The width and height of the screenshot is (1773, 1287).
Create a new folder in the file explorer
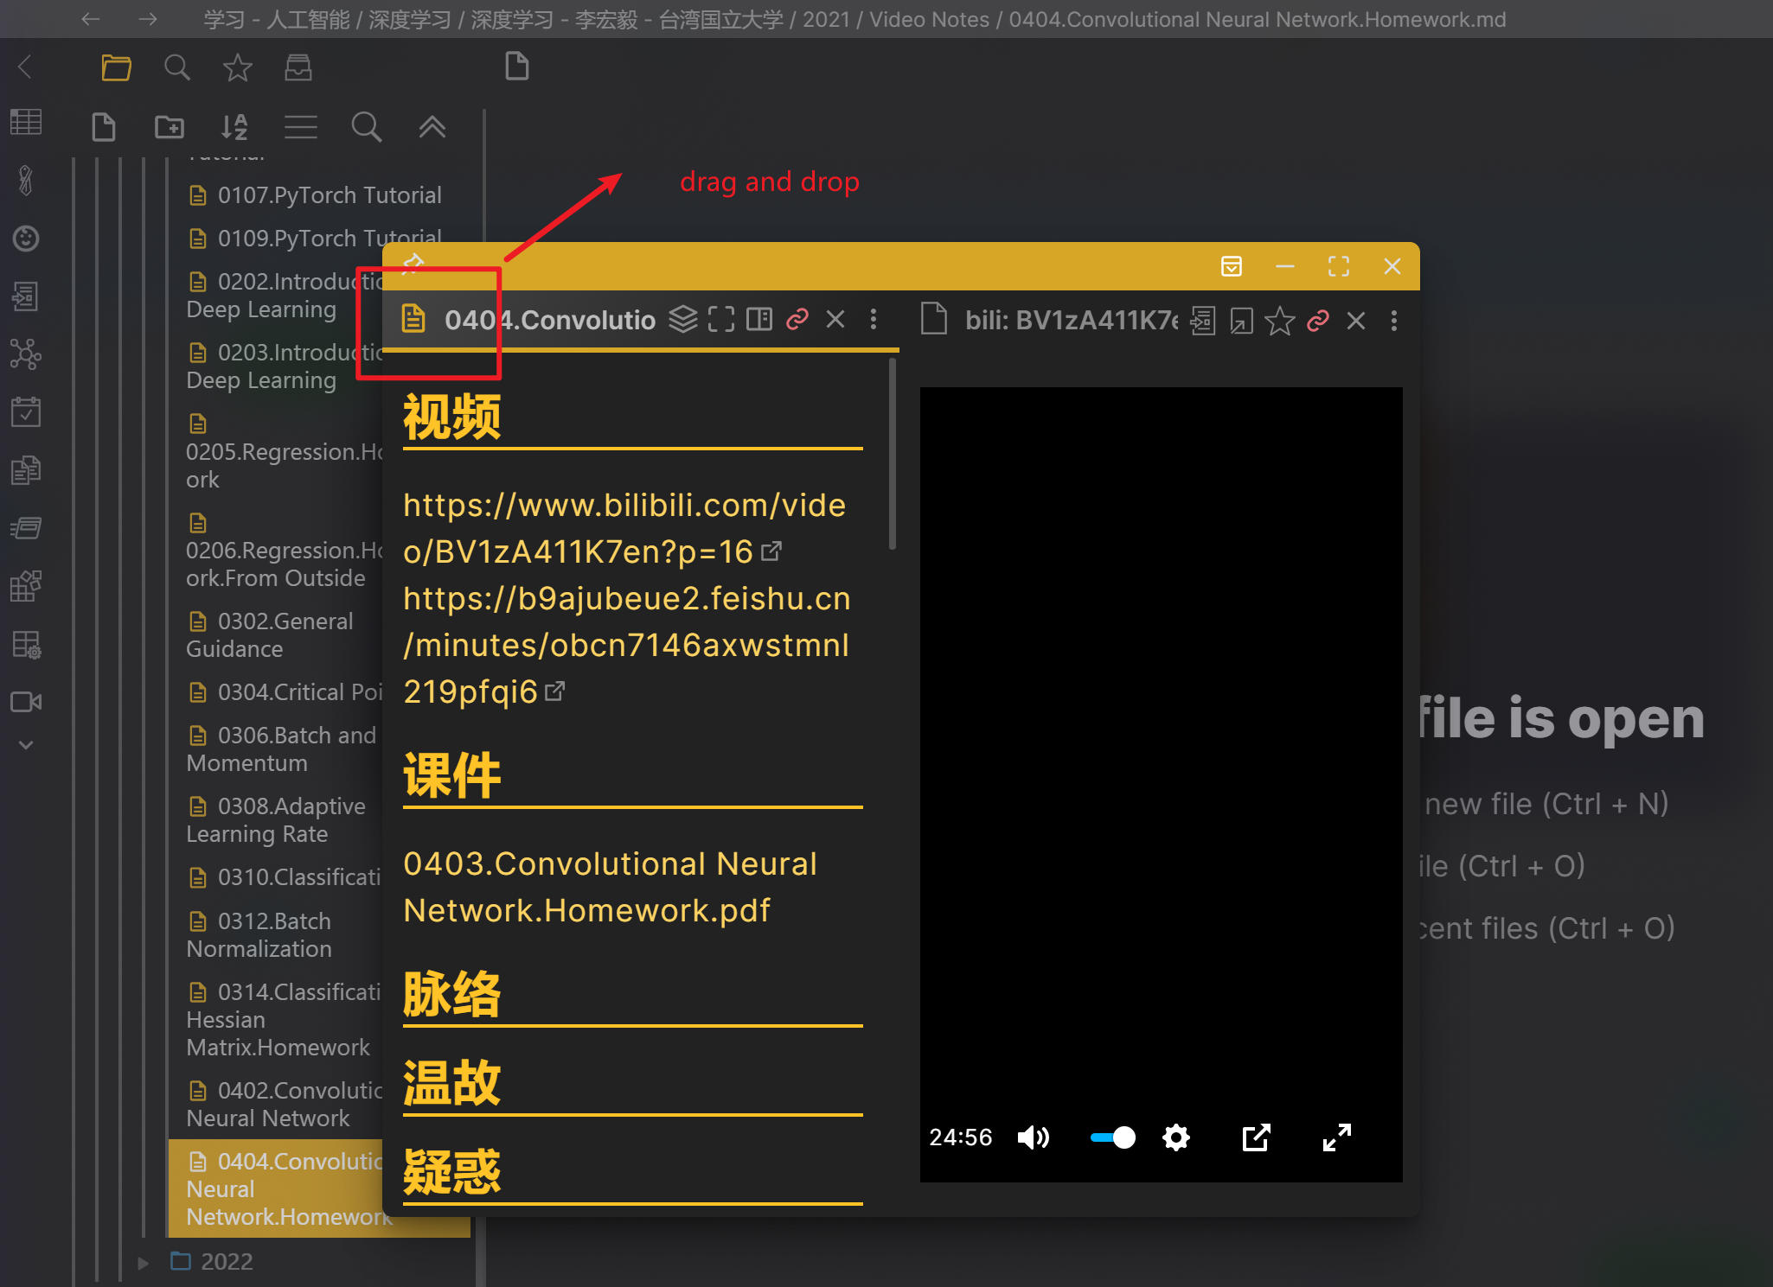(170, 126)
